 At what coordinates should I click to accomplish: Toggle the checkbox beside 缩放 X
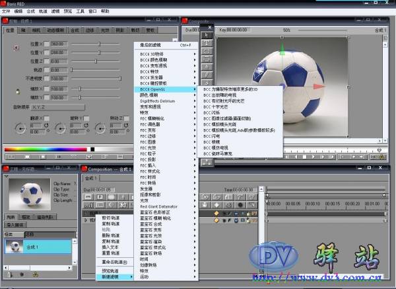point(47,89)
